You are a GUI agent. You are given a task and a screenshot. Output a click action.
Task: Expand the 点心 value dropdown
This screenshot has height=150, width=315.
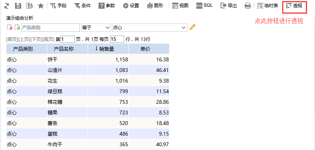pyautogui.click(x=150, y=28)
